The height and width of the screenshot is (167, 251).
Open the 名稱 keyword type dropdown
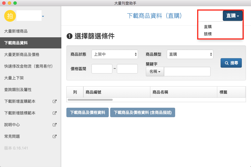coord(155,72)
